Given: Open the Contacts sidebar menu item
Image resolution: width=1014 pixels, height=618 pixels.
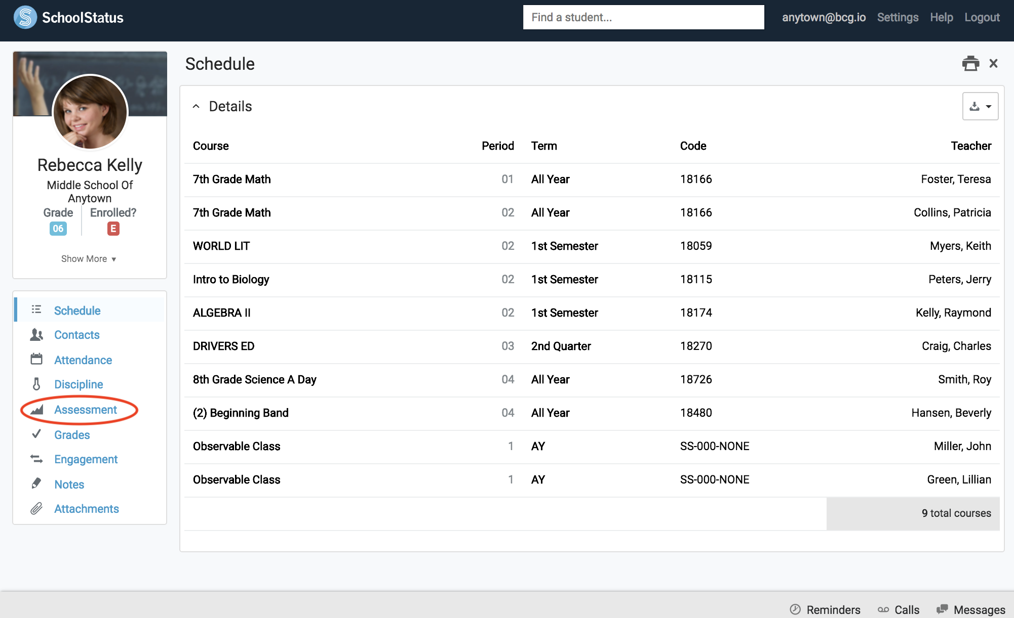Looking at the screenshot, I should click(77, 335).
